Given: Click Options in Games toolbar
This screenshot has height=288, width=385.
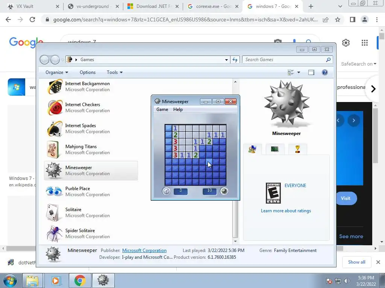Looking at the screenshot, I should [x=88, y=72].
